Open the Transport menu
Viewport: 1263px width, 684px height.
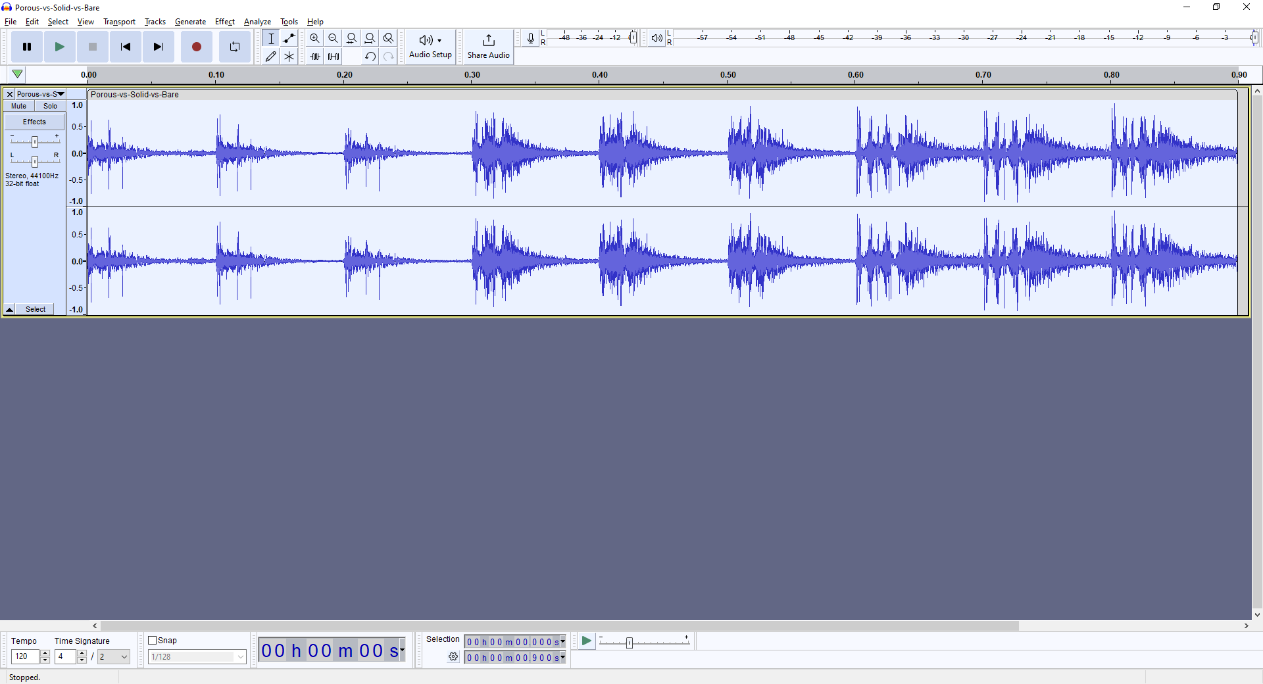tap(119, 22)
